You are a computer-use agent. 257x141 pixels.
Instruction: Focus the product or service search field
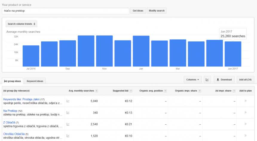tap(65, 11)
